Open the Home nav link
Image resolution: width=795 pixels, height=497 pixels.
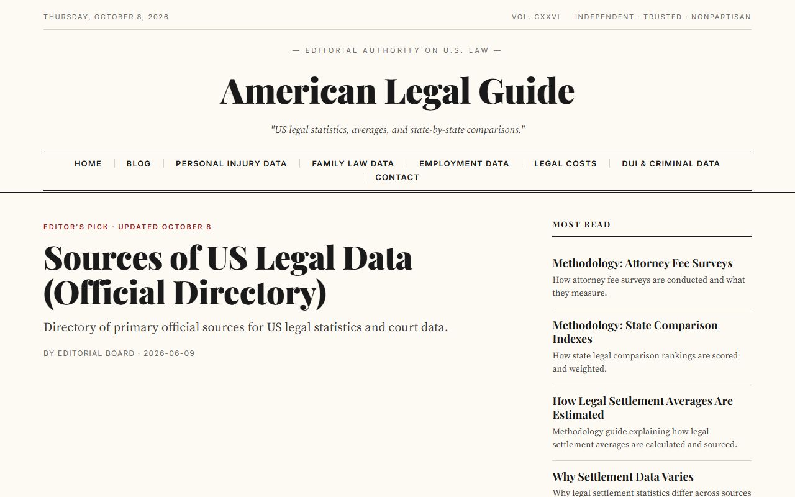pyautogui.click(x=88, y=163)
